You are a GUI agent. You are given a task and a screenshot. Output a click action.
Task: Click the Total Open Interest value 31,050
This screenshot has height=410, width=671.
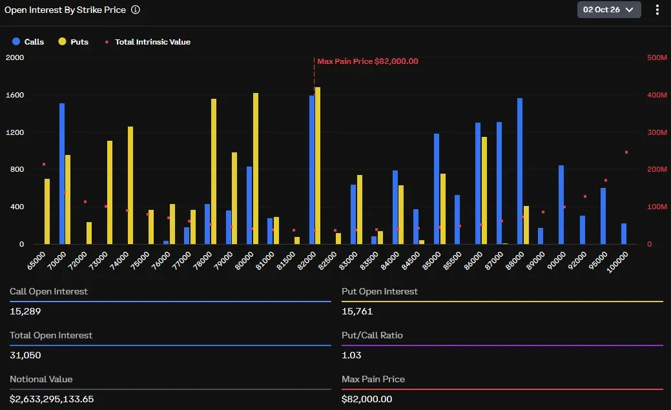click(x=25, y=355)
